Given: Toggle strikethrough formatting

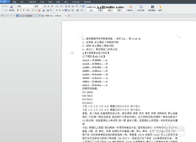Looking at the screenshot, I should [x=28, y=10].
